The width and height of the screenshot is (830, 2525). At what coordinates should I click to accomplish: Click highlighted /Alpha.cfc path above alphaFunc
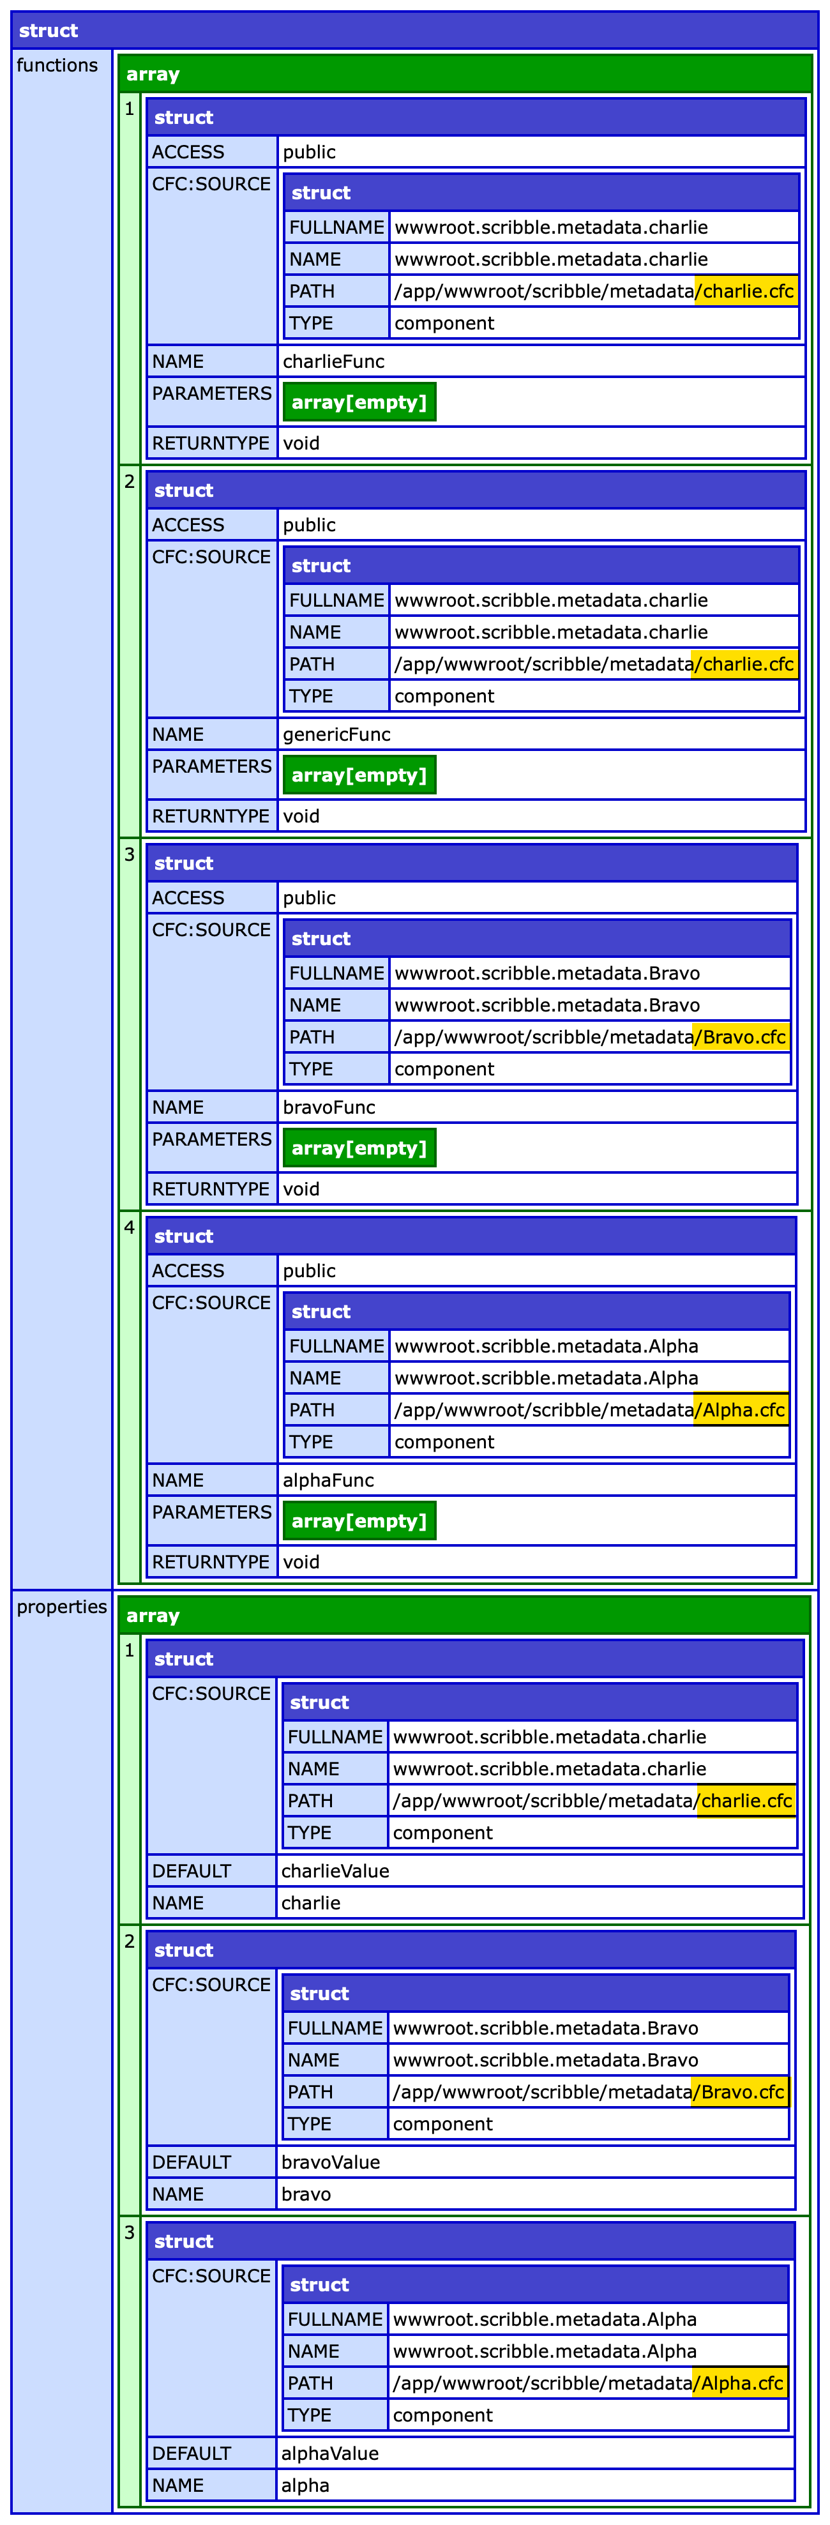[741, 1409]
